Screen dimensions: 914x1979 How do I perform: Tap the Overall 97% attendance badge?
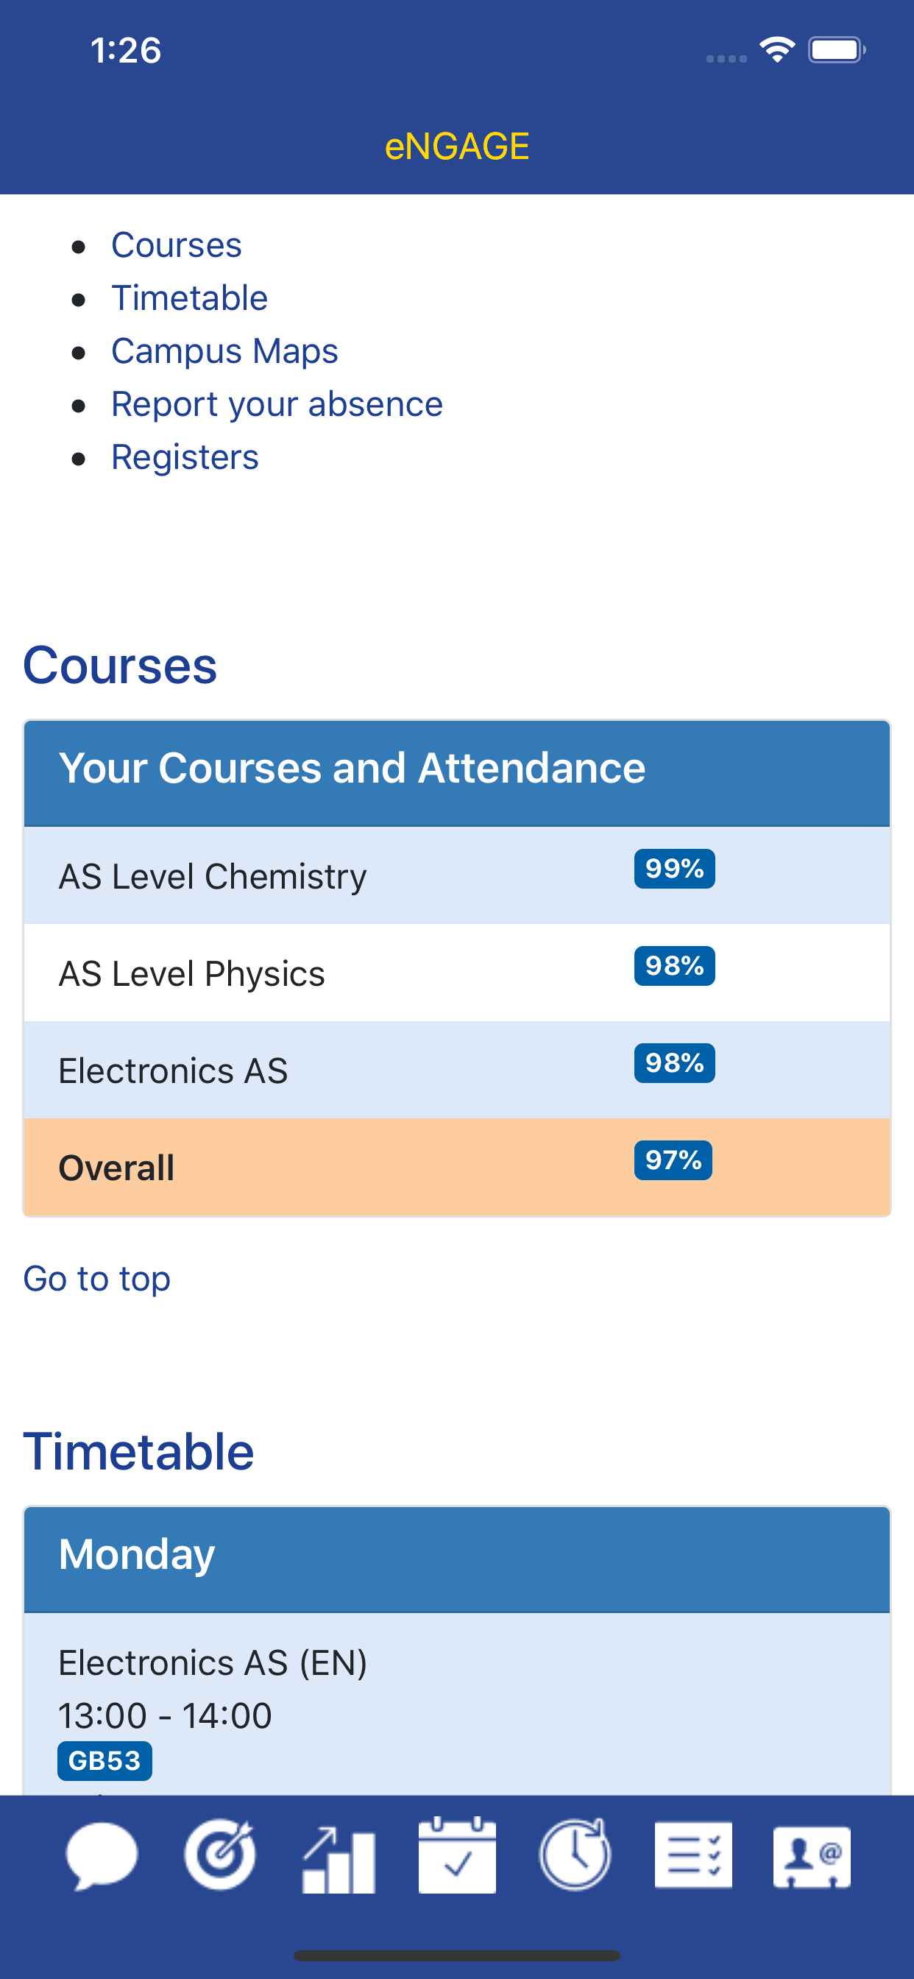pyautogui.click(x=673, y=1160)
